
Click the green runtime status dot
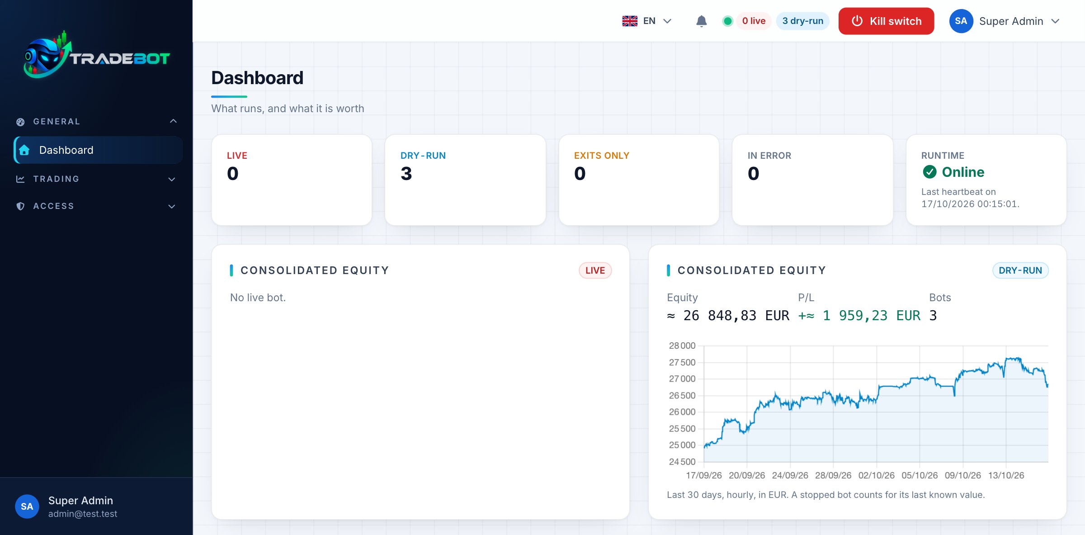tap(727, 21)
